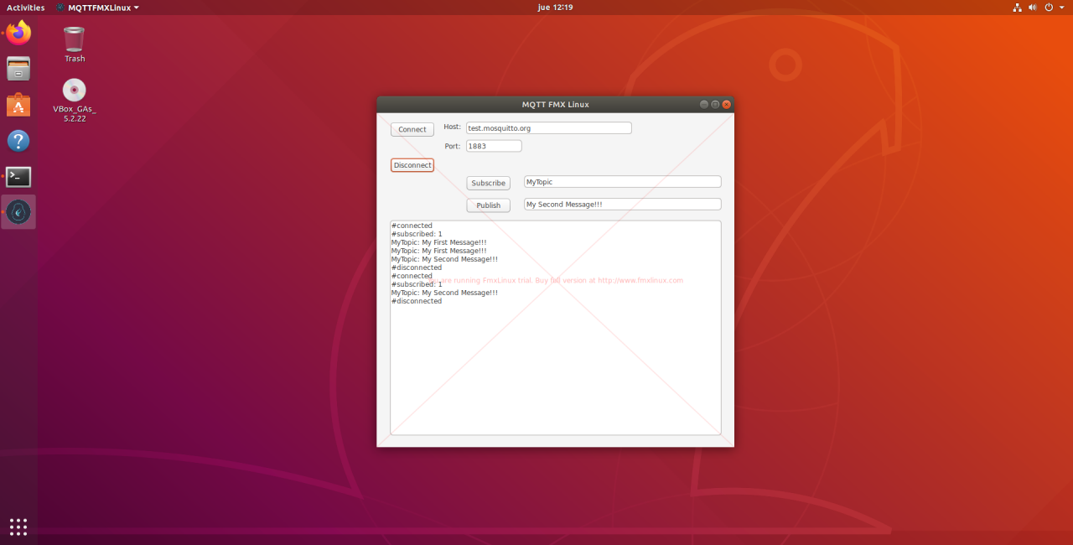The width and height of the screenshot is (1073, 545).
Task: Show Applications grid in the dock
Action: pos(18,527)
